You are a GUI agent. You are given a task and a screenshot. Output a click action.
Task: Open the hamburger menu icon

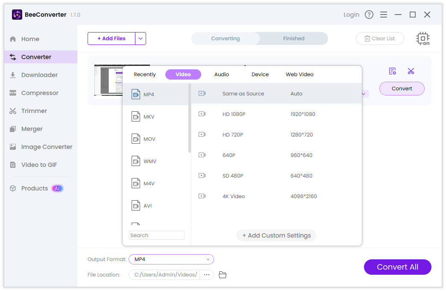(384, 15)
